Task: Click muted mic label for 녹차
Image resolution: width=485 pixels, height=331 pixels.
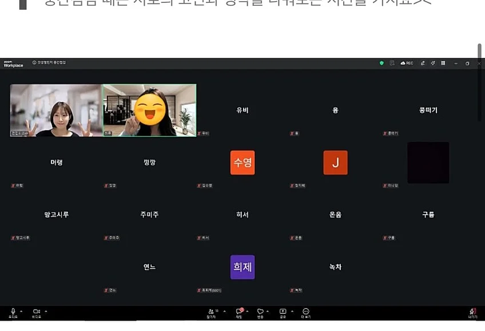Action: click(296, 290)
